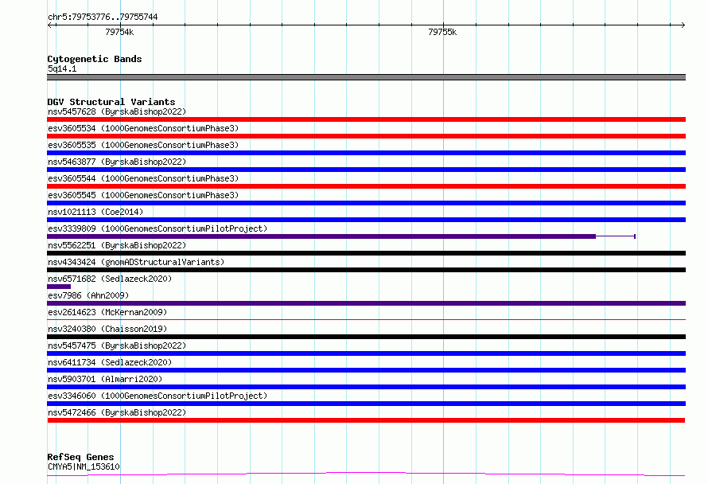Screen dimensions: 708x484
Task: Open nsv6411734 (Sedlazeck2020) label
Action: pyautogui.click(x=110, y=362)
